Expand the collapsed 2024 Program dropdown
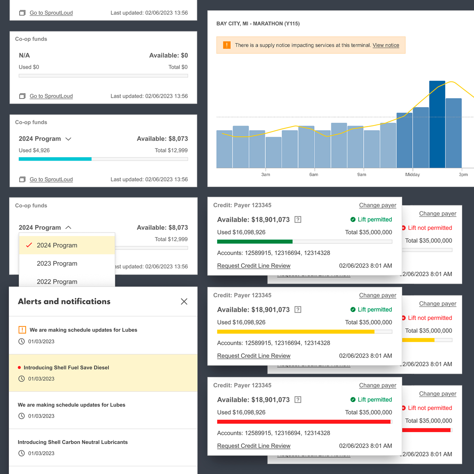 [68, 139]
